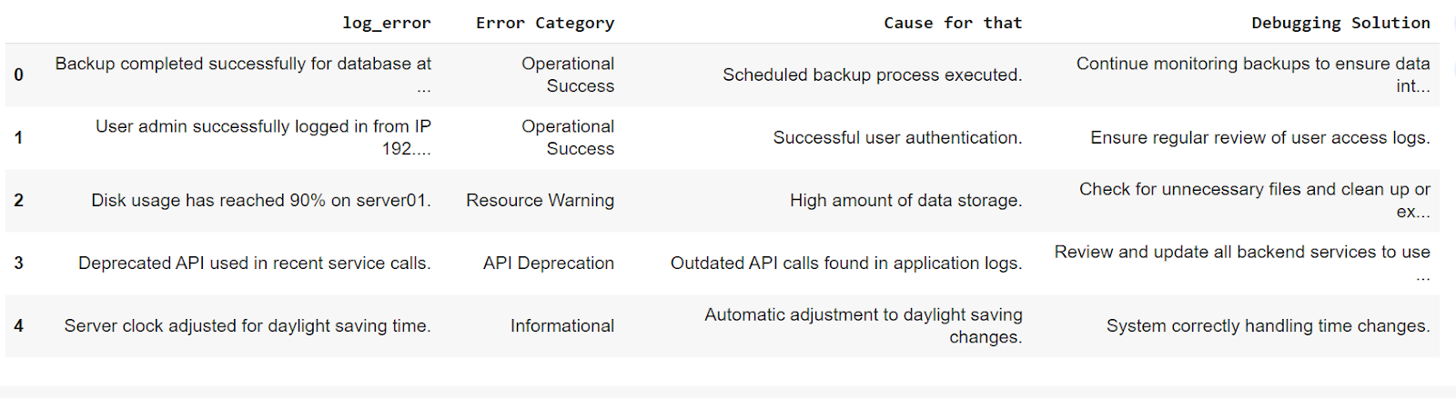Screen dimensions: 1456x398
Task: Click the API Deprecation category cell
Action: pyautogui.click(x=549, y=263)
